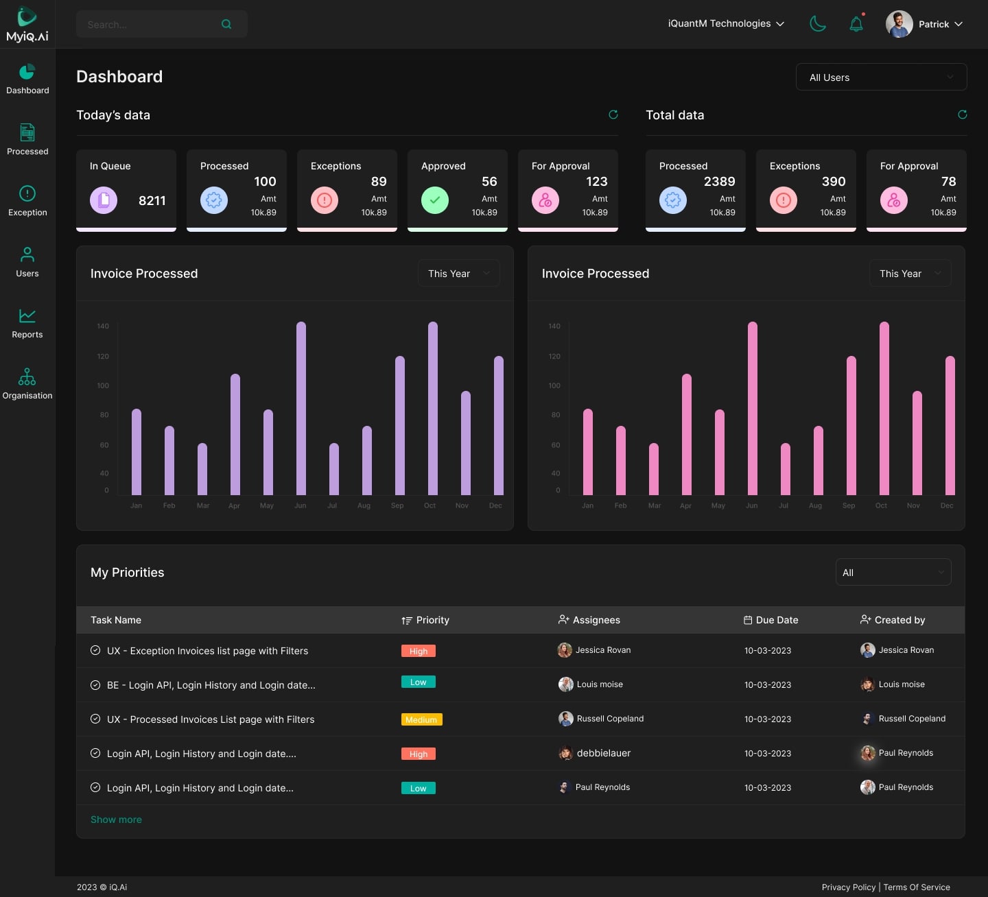The width and height of the screenshot is (988, 897).
Task: Click Jessica Rovan assignee avatar
Action: [565, 650]
